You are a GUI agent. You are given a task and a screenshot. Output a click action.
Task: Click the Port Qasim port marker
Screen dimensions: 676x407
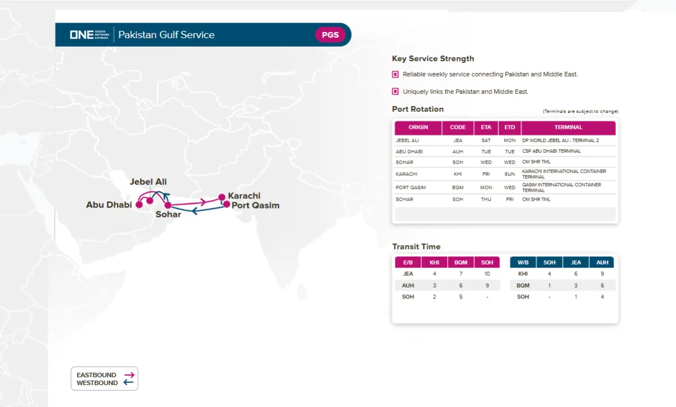[x=226, y=205]
